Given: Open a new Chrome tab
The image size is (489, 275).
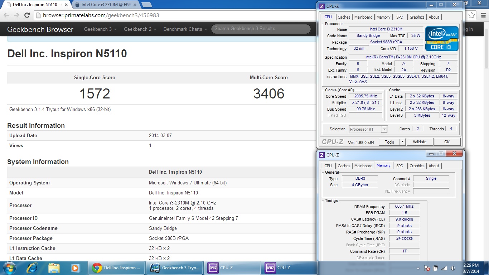Looking at the screenshot, I should click(146, 5).
